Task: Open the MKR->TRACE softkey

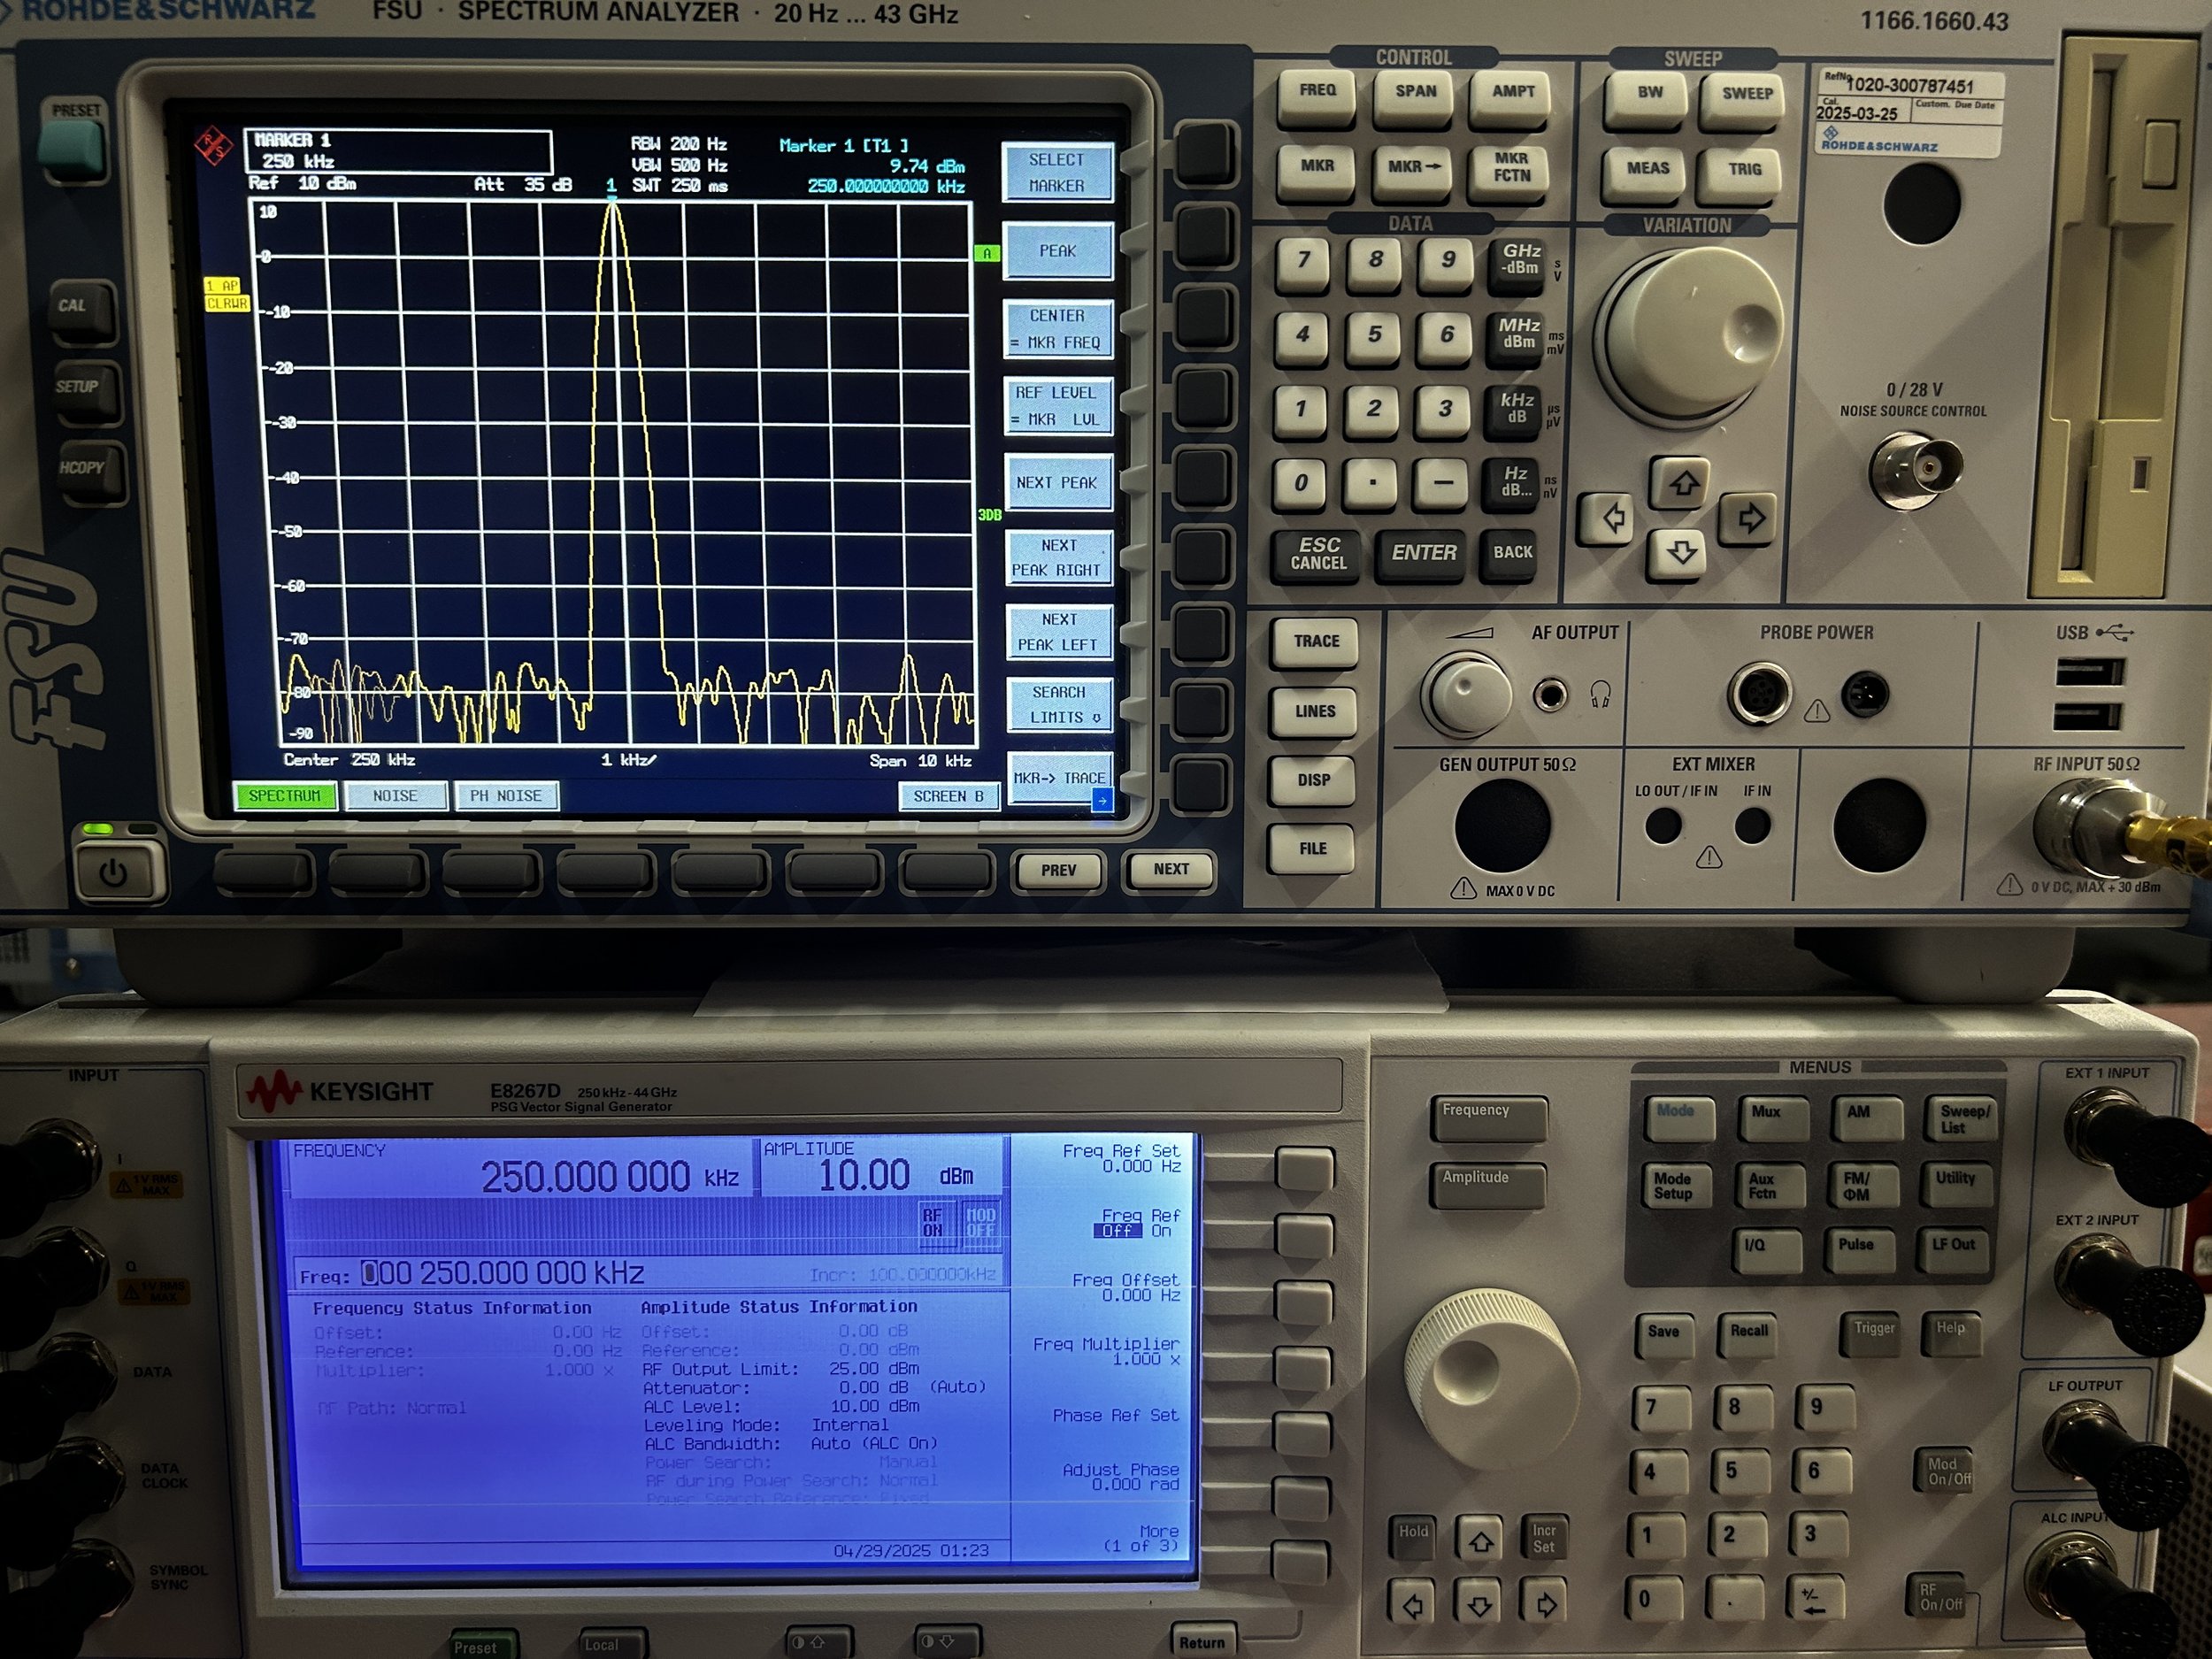Action: click(x=1058, y=778)
